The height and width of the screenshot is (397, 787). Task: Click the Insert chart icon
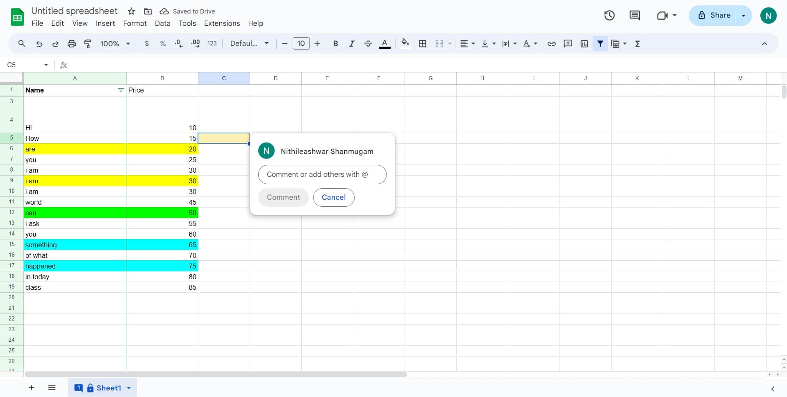click(x=584, y=44)
